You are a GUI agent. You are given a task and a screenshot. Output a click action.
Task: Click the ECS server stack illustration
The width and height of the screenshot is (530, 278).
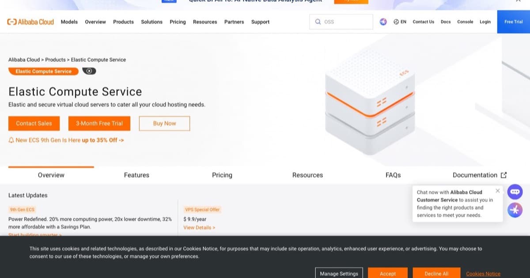370,101
